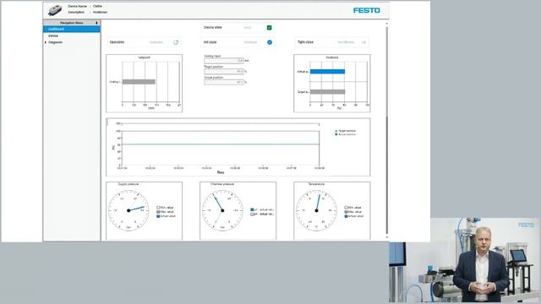Toggle Min. value checkbox for Supply pressure
Screen dimensions: 541x304
pos(158,208)
